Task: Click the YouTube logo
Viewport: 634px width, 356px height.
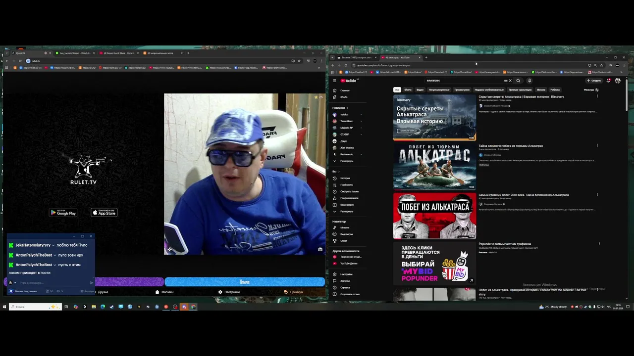Action: [348, 81]
